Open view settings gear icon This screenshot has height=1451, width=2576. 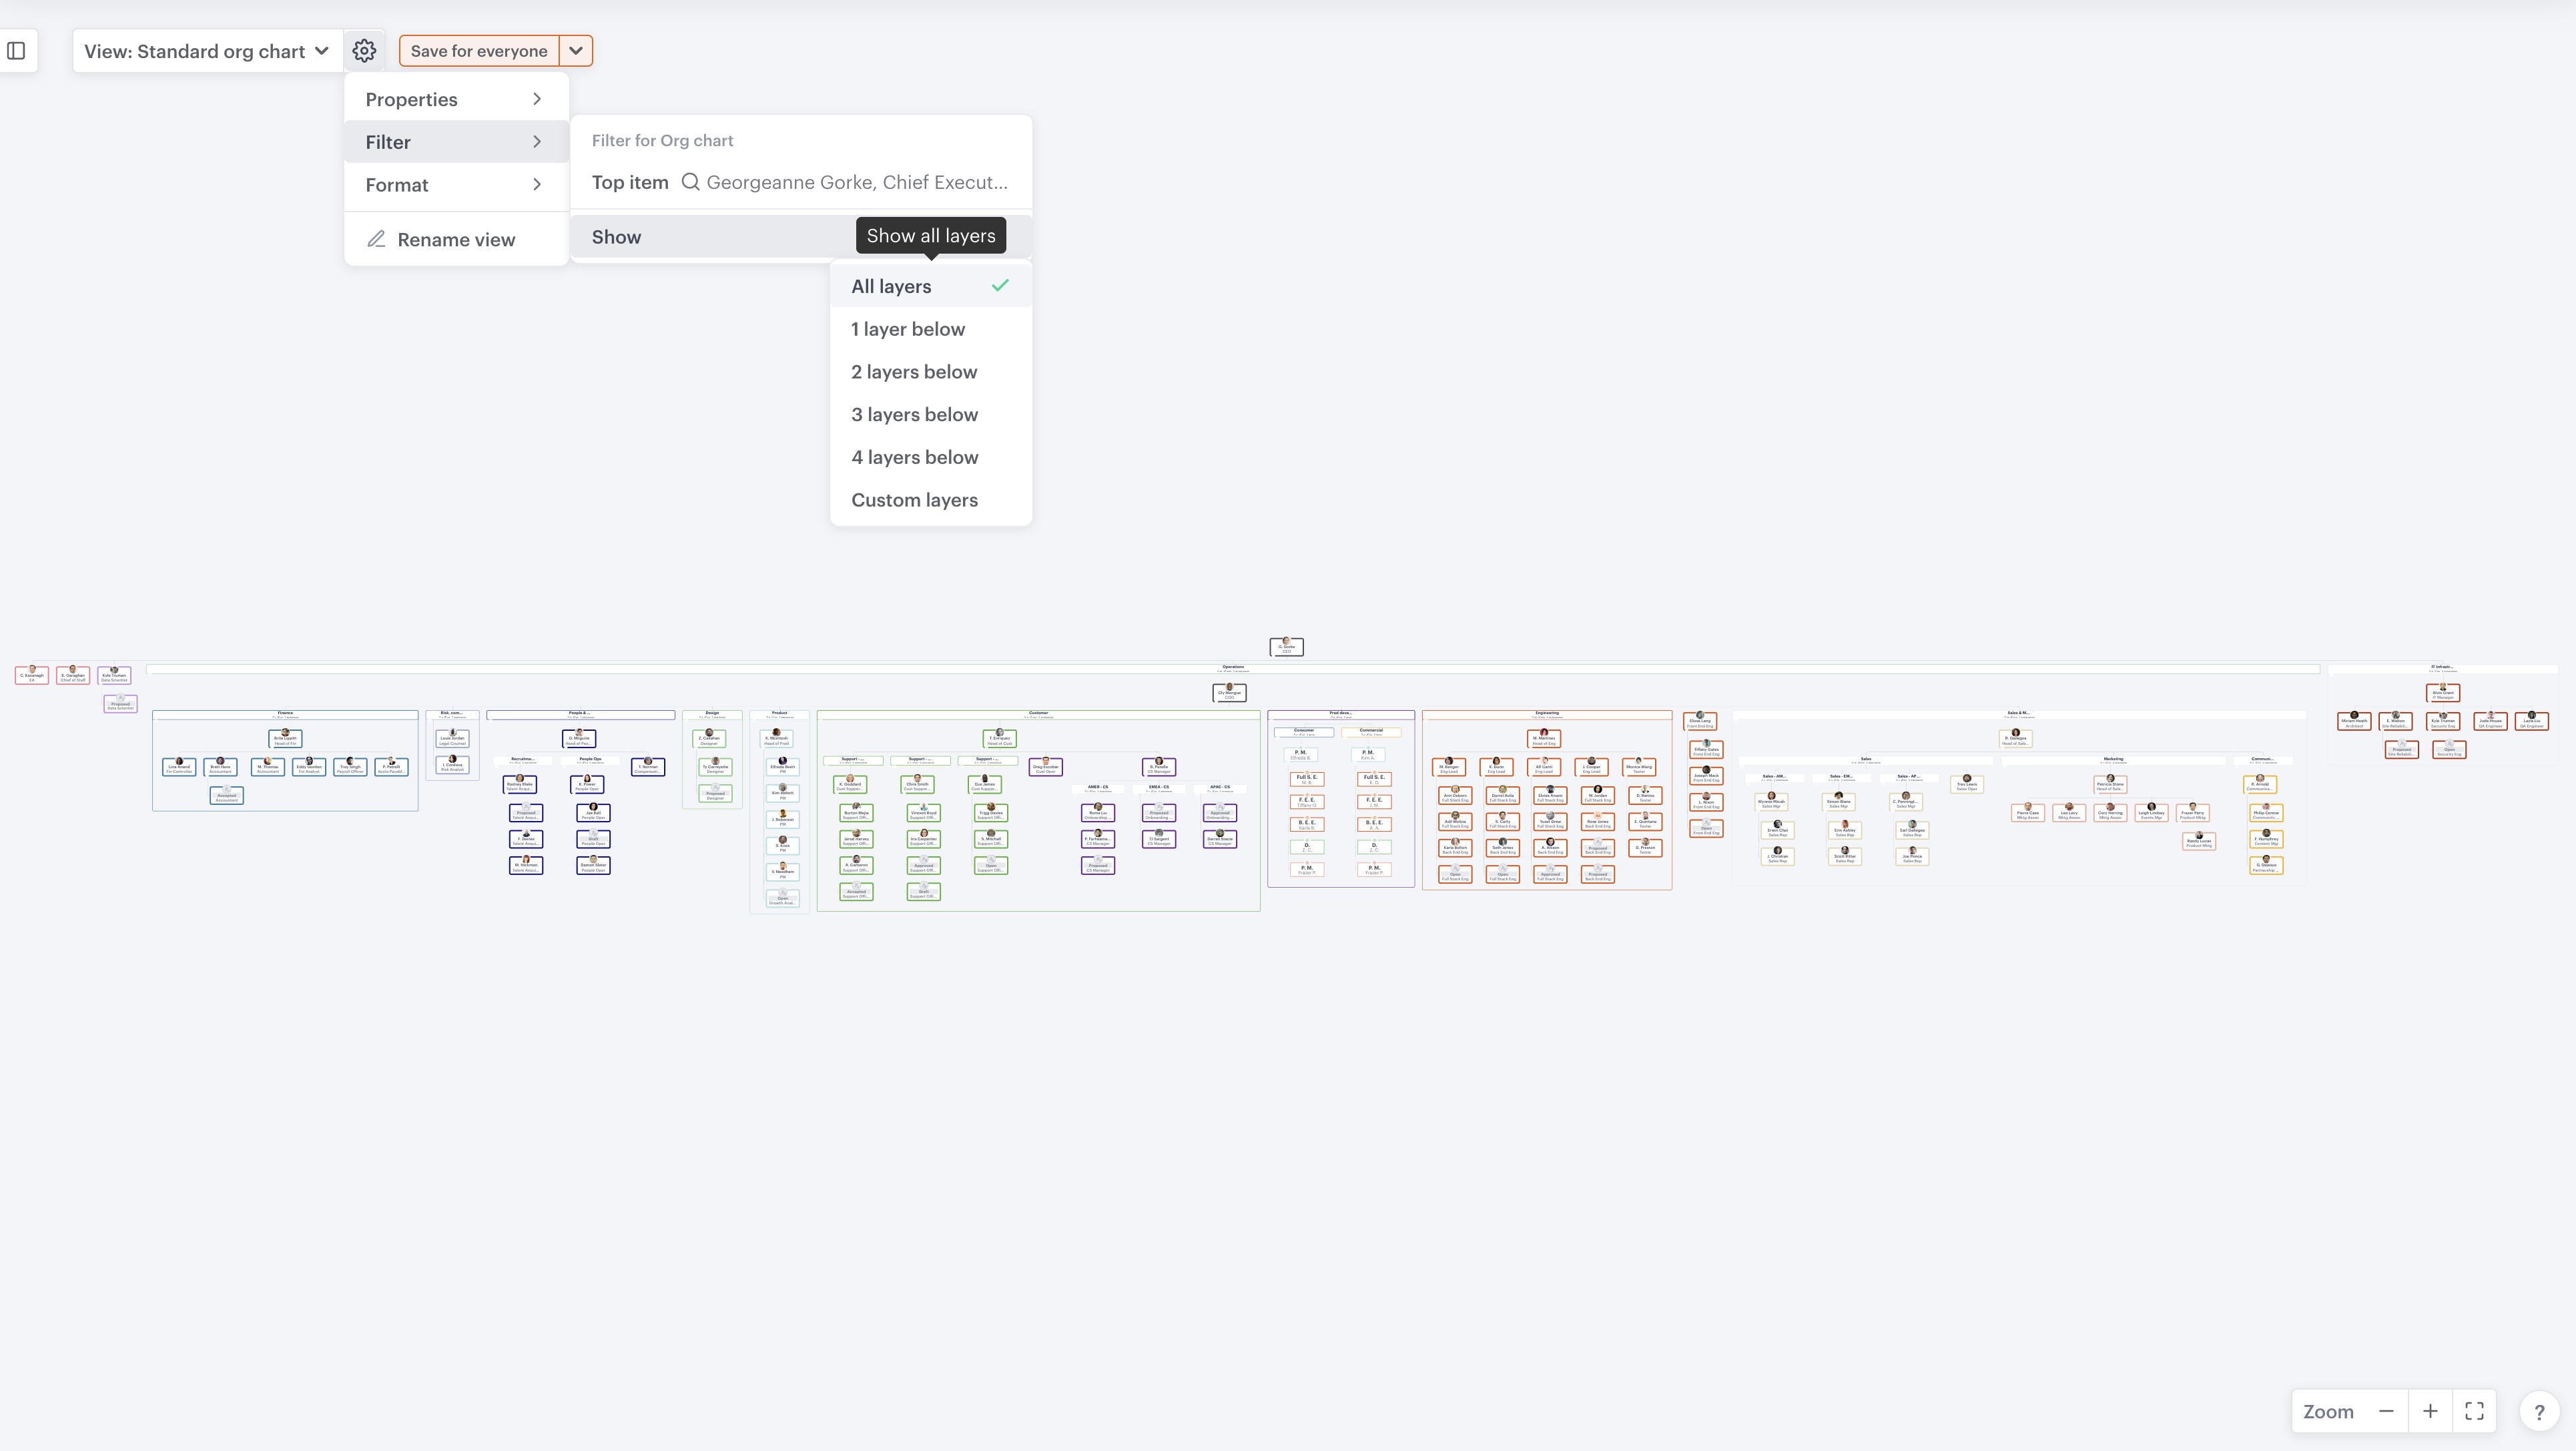point(364,51)
